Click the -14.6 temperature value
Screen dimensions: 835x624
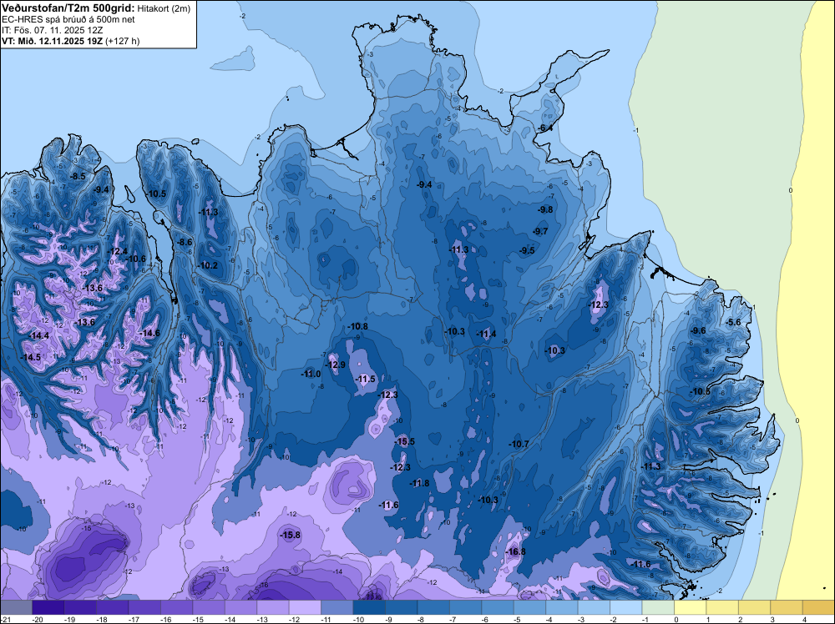click(149, 334)
